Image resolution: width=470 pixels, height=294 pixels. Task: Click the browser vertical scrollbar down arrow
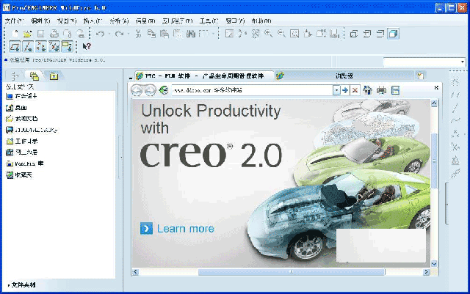434,264
